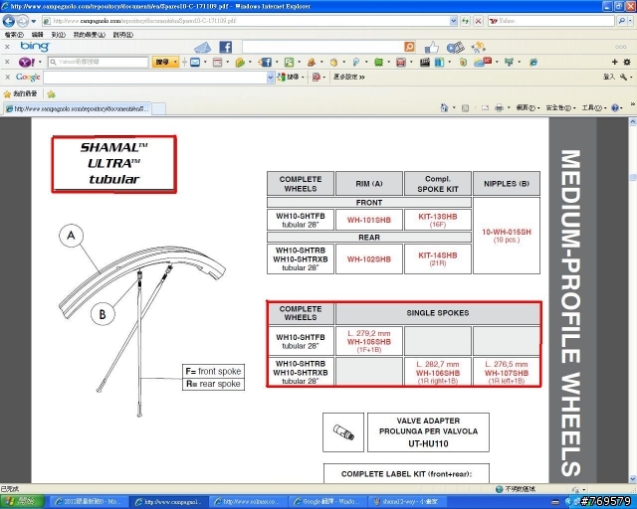Viewport: 637px width, 509px height.
Task: Click the UT-HU110 valve adapter code
Action: [428, 443]
